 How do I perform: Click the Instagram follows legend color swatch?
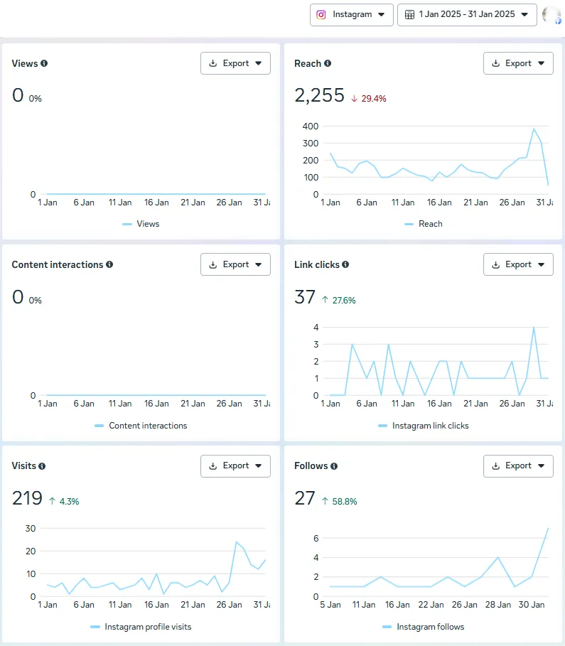pos(387,627)
